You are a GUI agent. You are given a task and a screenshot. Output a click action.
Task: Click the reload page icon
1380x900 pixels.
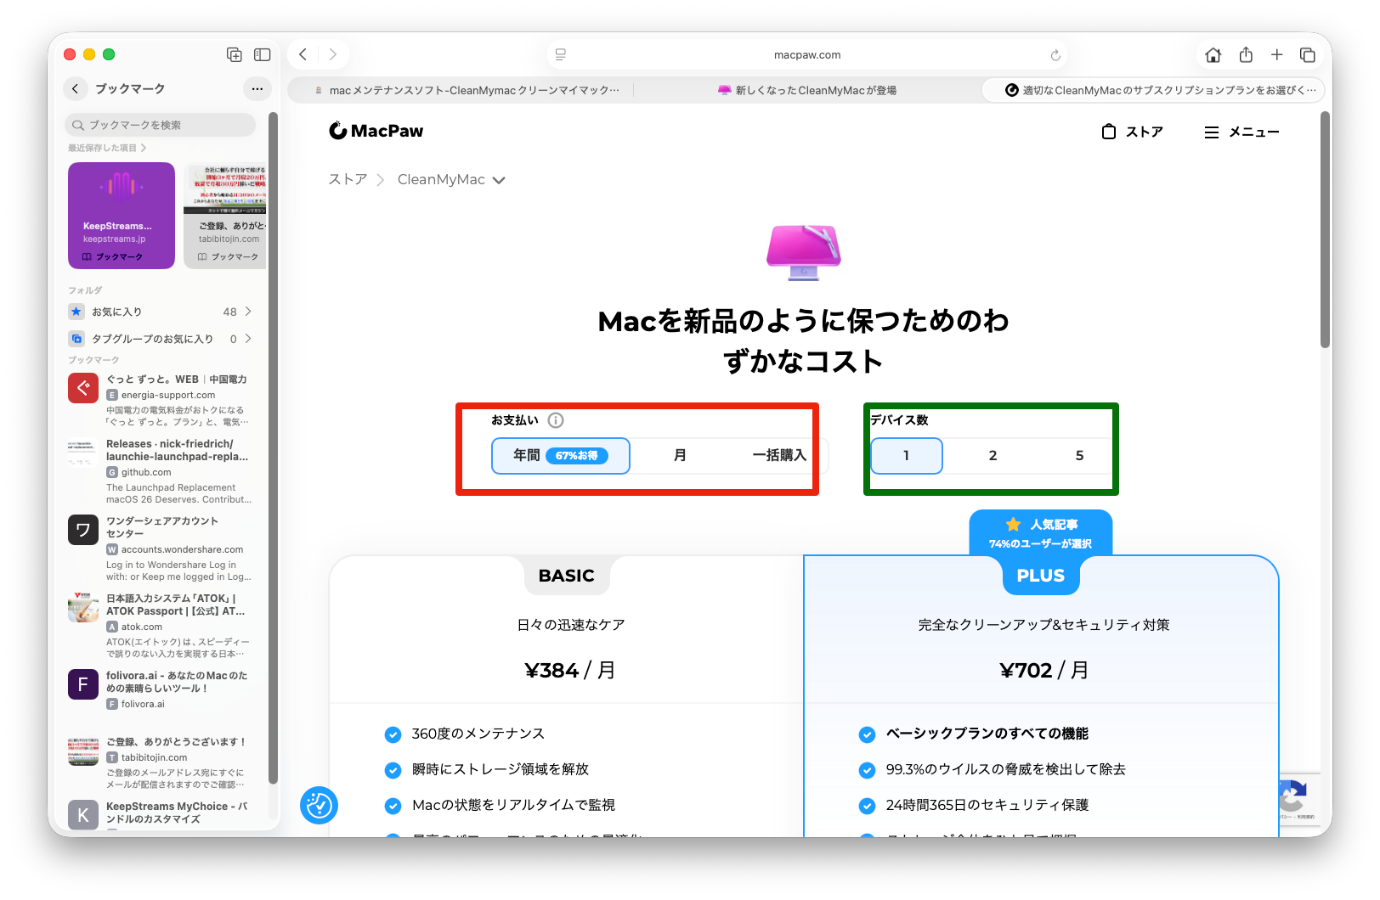pos(1055,55)
